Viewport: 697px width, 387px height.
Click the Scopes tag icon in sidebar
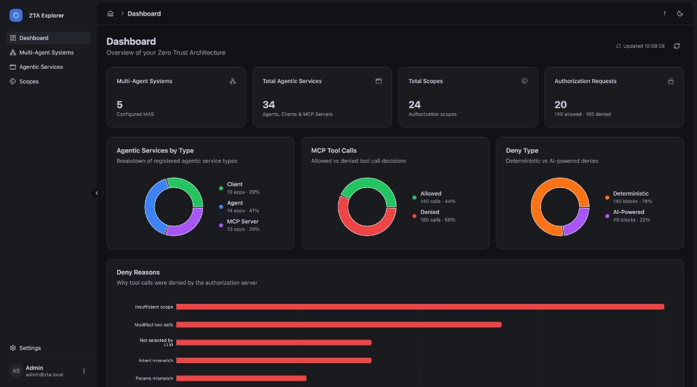pyautogui.click(x=13, y=81)
